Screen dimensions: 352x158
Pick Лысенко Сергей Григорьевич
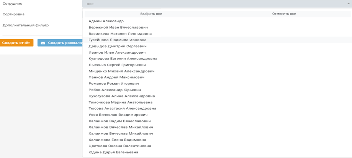pos(217,65)
